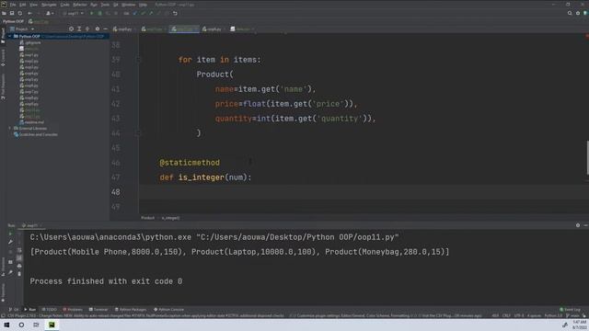Open the Python Packages tool window tab
The height and width of the screenshot is (331, 589).
tap(131, 310)
